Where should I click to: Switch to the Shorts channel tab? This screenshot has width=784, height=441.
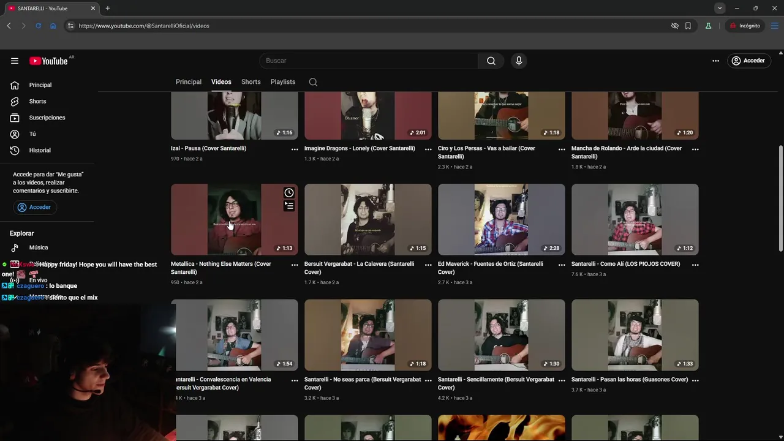(x=251, y=82)
